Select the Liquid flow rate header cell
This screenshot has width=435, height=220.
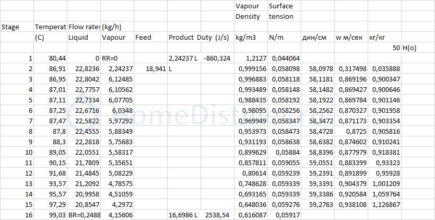click(78, 37)
